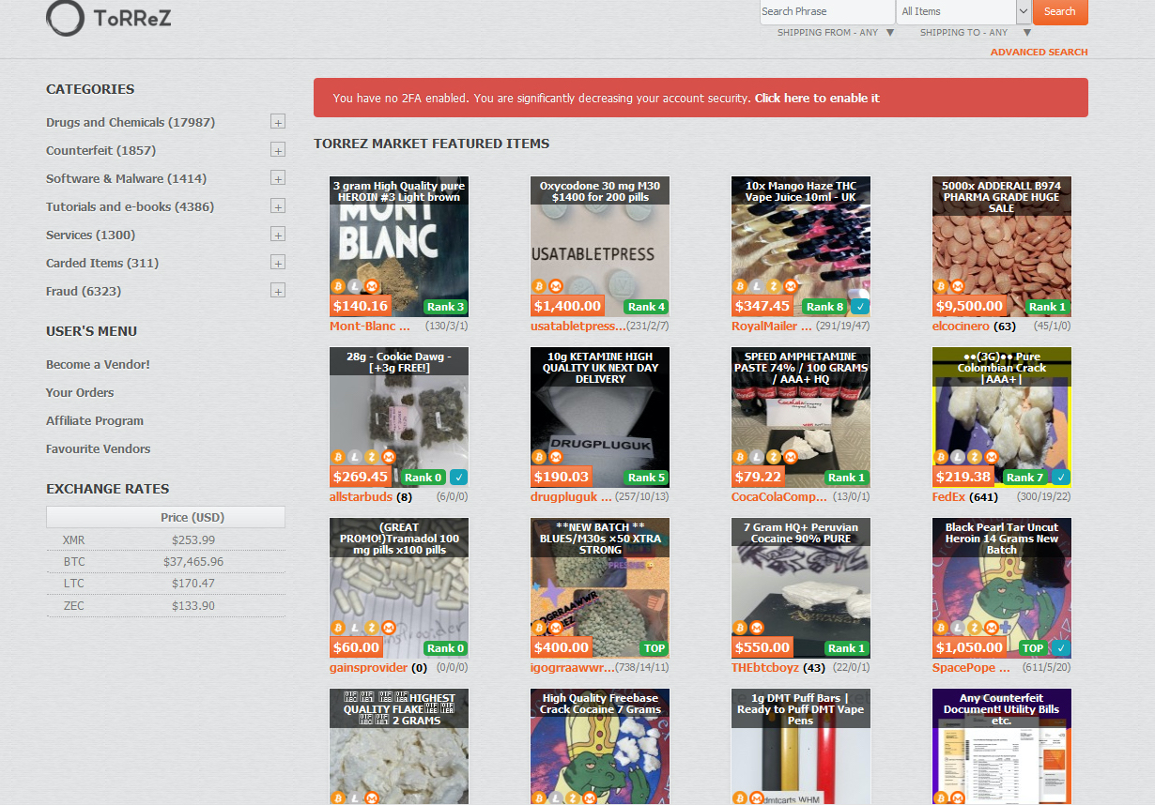Click the blue checkmark badge on the FedEx listing
Screen dimensions: 1155x805
coord(1061,477)
